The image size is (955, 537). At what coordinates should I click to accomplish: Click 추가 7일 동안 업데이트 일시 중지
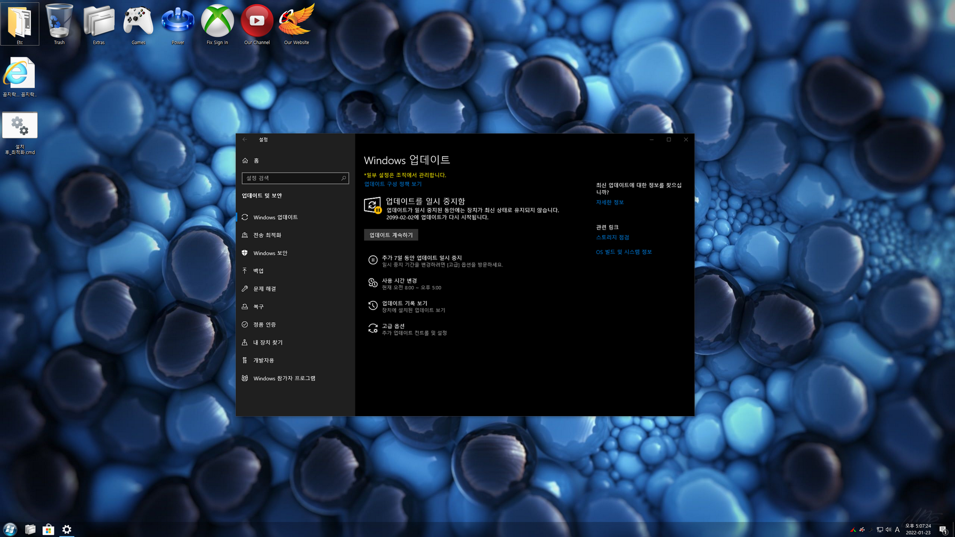tap(435, 261)
